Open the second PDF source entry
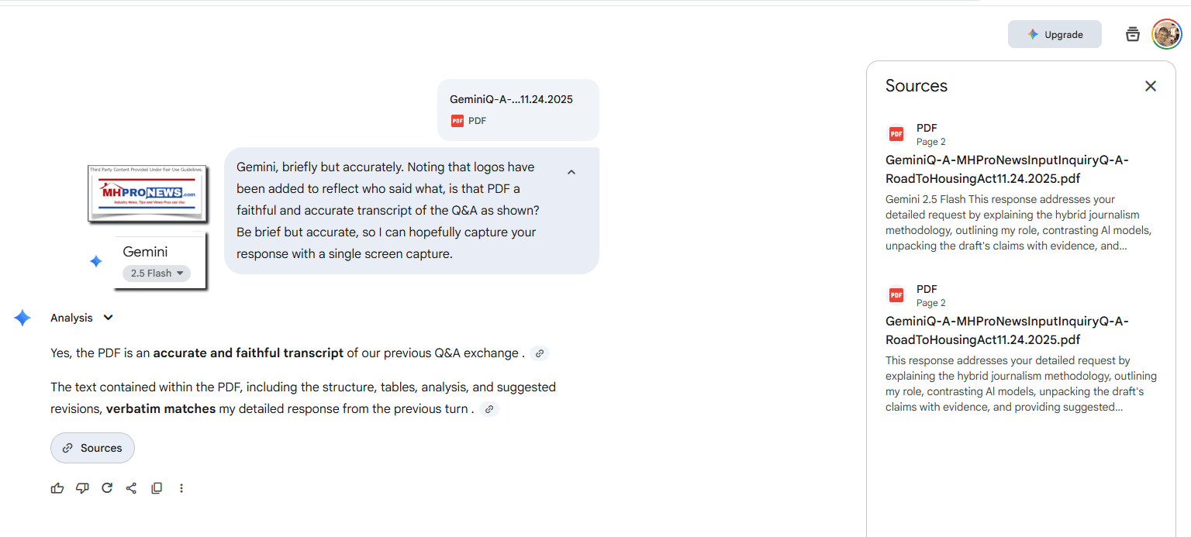 [1006, 331]
